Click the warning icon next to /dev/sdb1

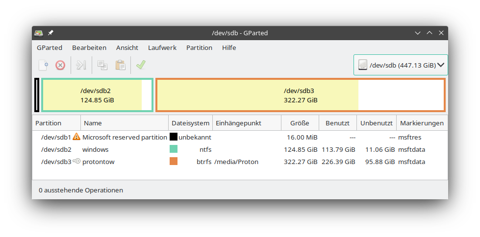pyautogui.click(x=76, y=137)
